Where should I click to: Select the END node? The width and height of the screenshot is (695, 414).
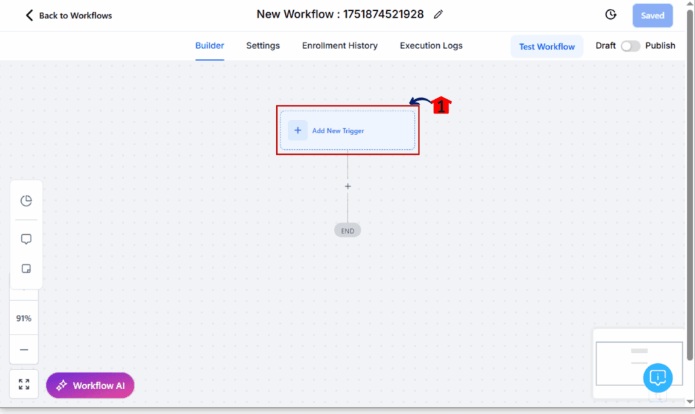pos(347,231)
